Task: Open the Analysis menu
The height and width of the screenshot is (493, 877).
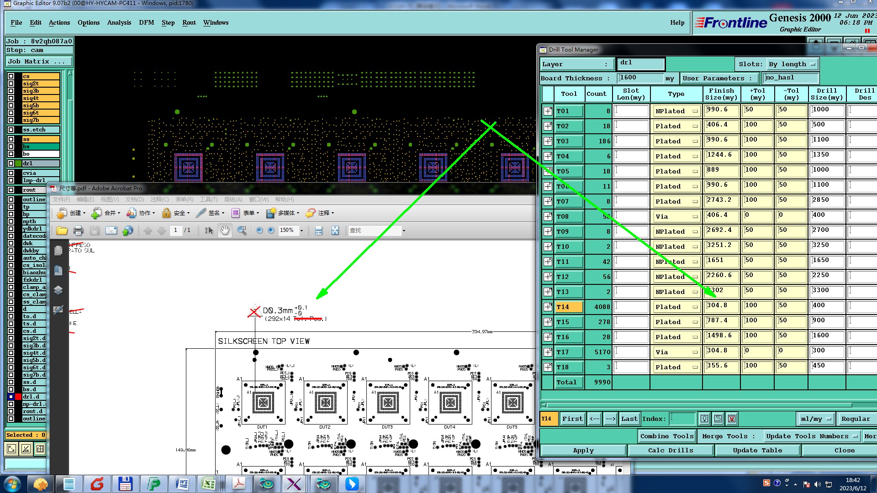Action: point(119,23)
